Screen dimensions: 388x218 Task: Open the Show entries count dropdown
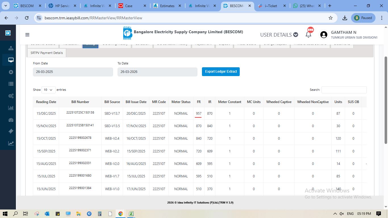coord(48,90)
